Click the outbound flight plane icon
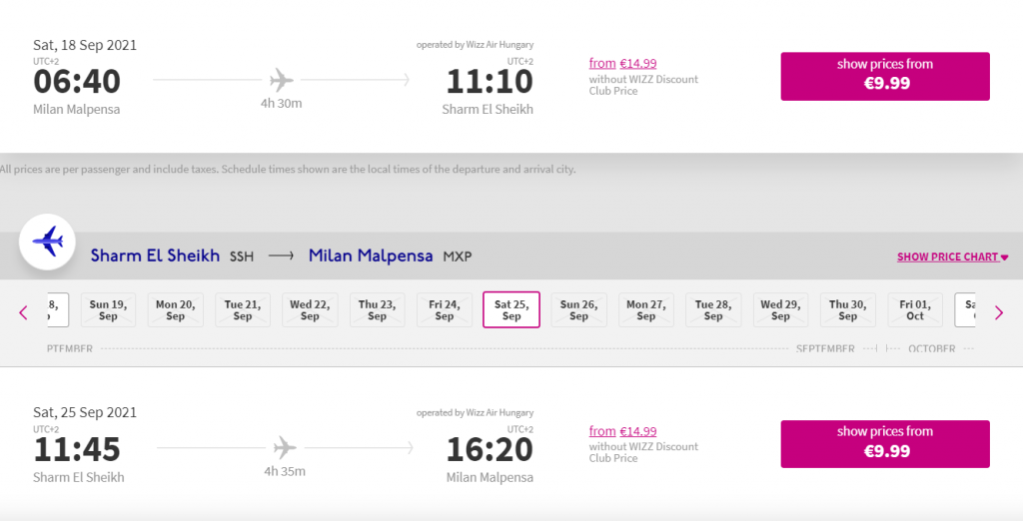Image resolution: width=1023 pixels, height=521 pixels. click(282, 79)
